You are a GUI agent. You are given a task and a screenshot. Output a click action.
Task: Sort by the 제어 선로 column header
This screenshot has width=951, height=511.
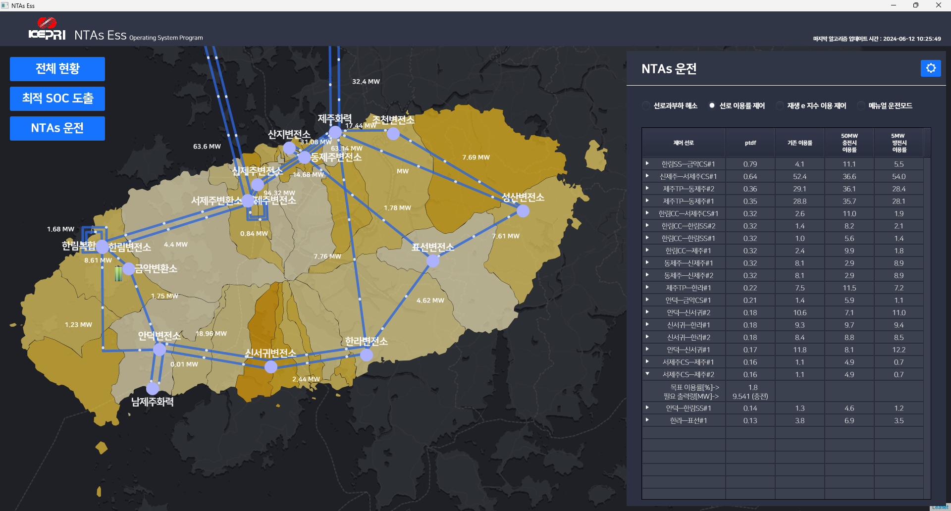coord(684,143)
